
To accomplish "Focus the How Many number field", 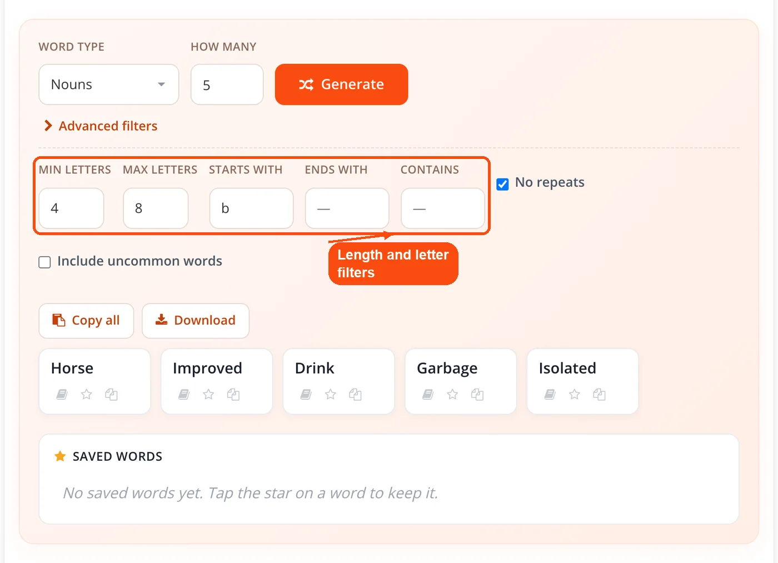I will tap(227, 84).
